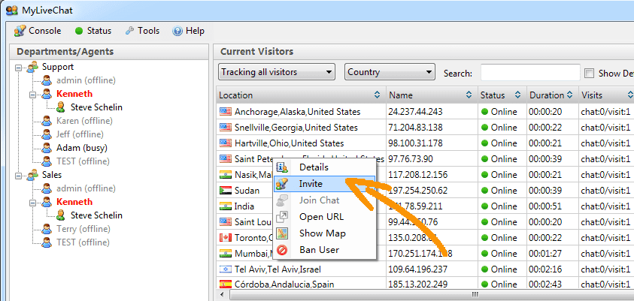
Task: Open the Console menu
Action: (x=38, y=31)
